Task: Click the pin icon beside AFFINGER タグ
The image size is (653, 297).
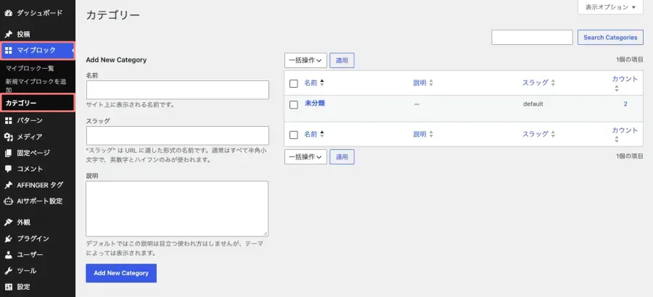Action: [x=8, y=185]
